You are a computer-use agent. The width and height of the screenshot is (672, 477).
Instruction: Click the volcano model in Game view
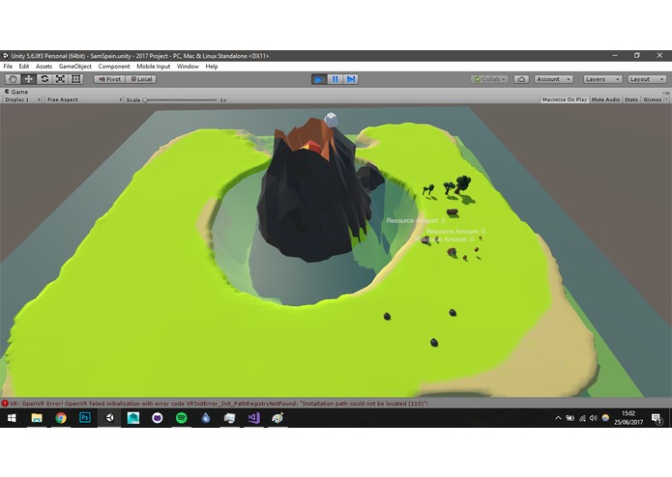coord(315,192)
